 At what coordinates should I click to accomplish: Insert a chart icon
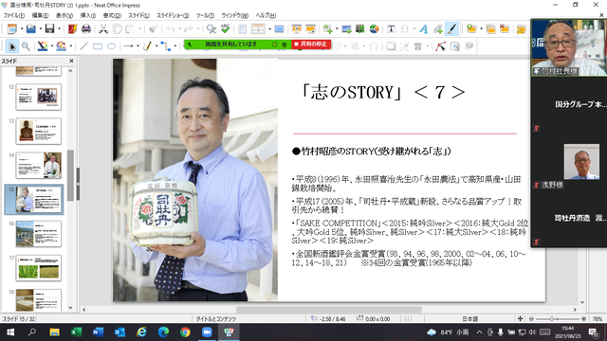pos(374,29)
